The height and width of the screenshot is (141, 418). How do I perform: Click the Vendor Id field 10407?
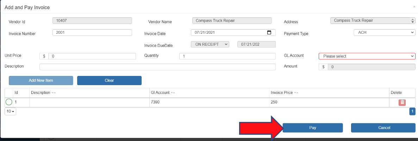tap(92, 20)
